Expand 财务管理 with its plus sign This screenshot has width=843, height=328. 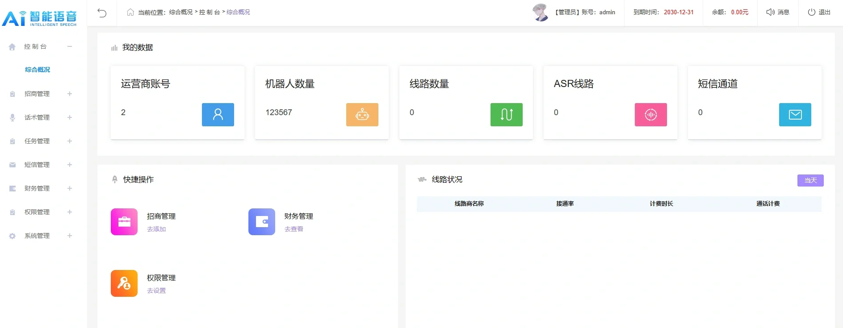pos(70,188)
